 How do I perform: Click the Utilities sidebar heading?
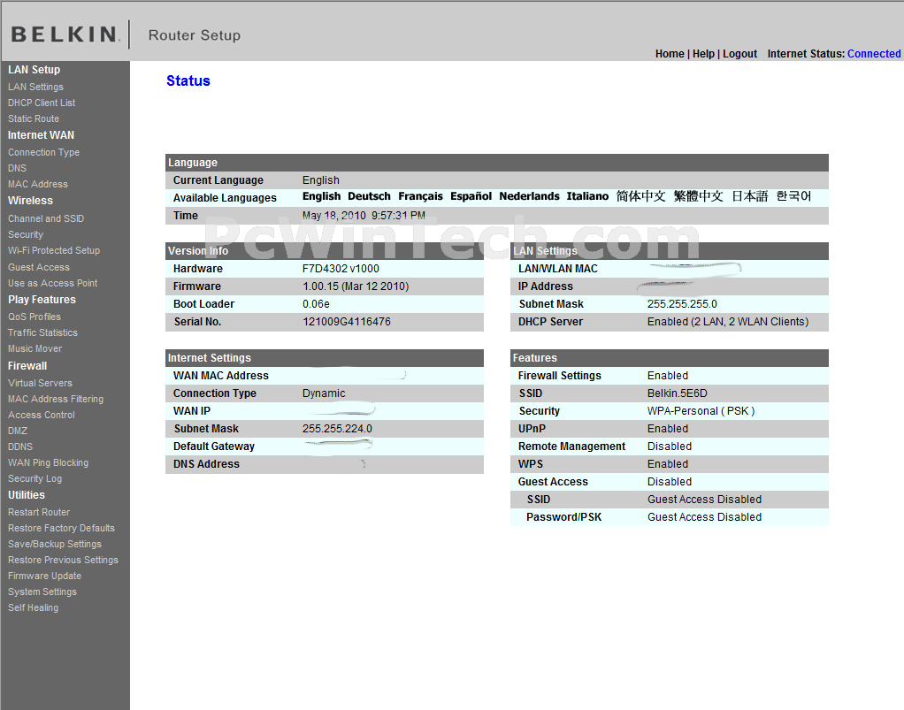pyautogui.click(x=26, y=495)
